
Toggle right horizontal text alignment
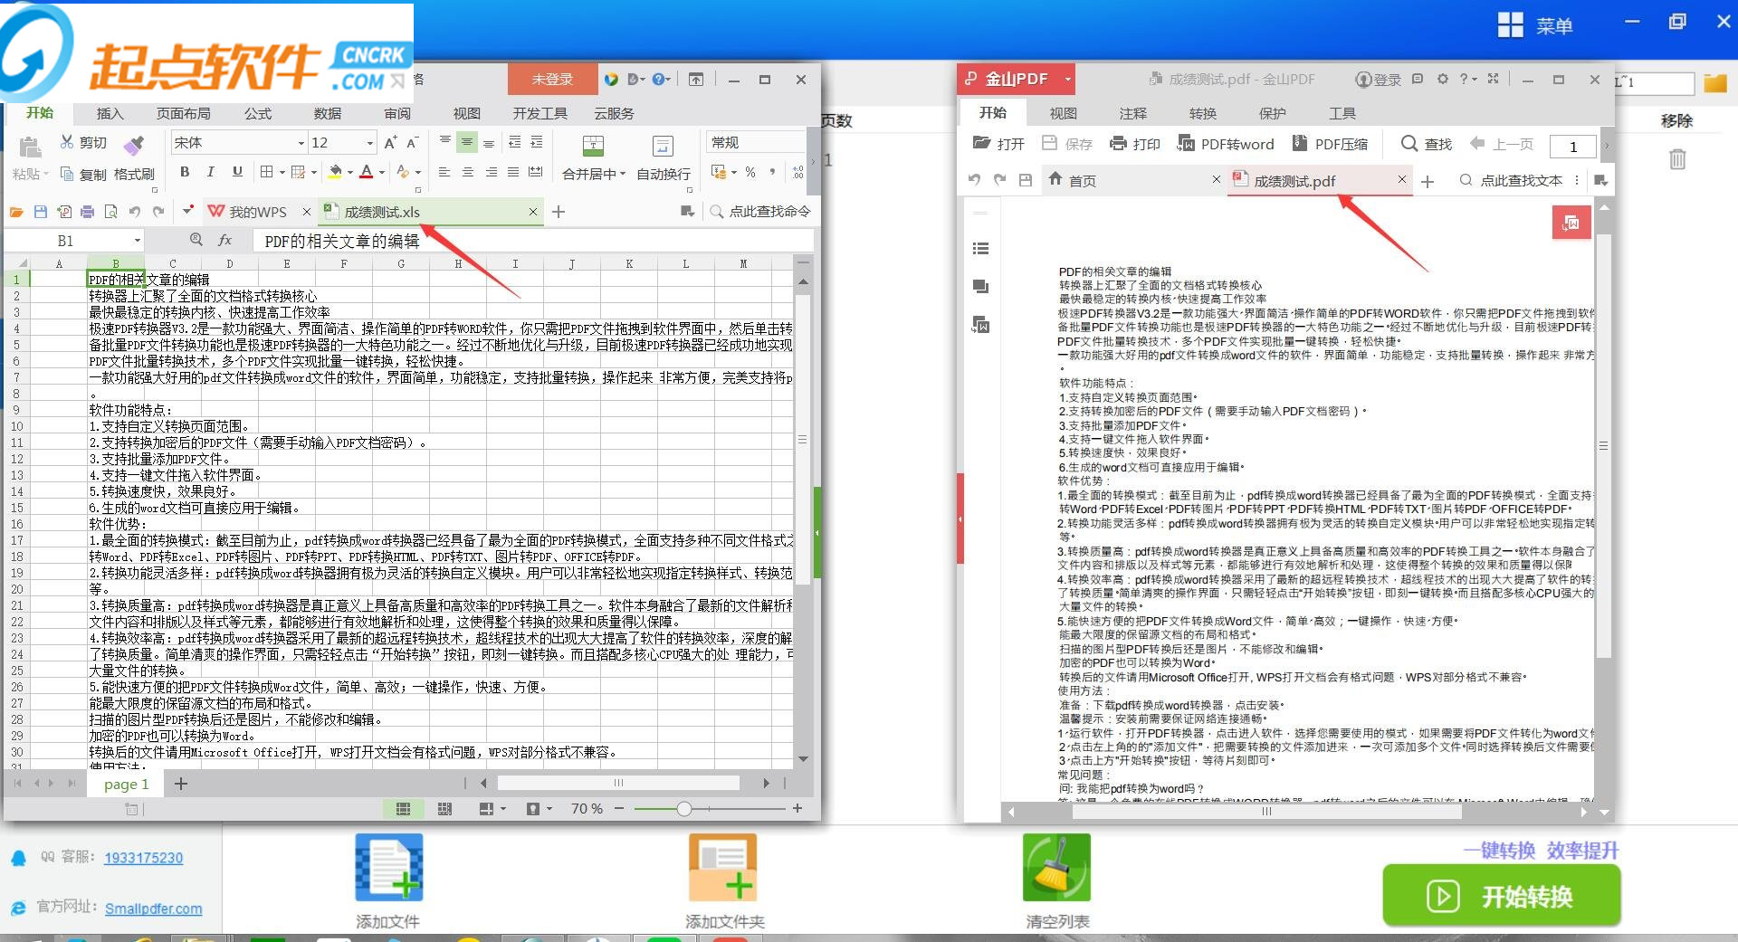click(x=492, y=172)
